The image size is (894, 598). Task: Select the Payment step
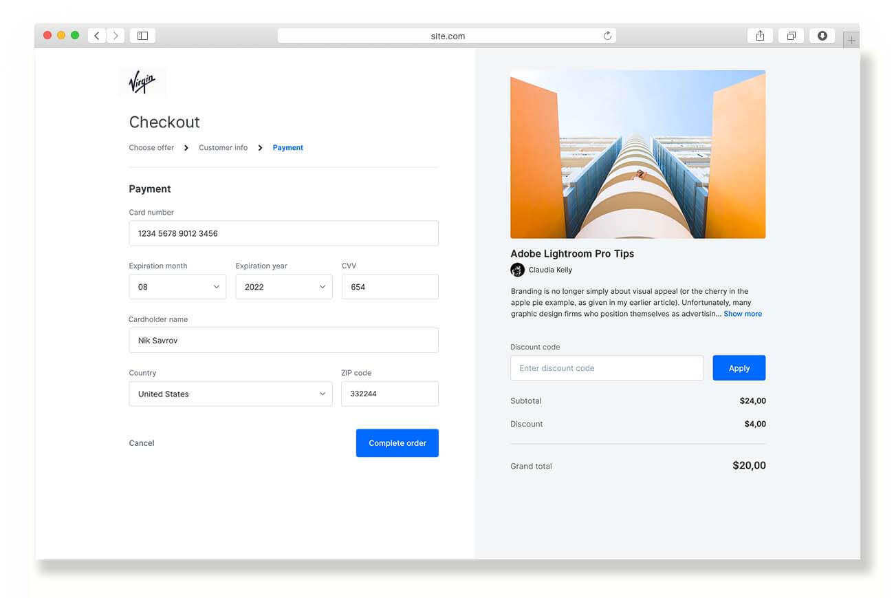point(287,147)
